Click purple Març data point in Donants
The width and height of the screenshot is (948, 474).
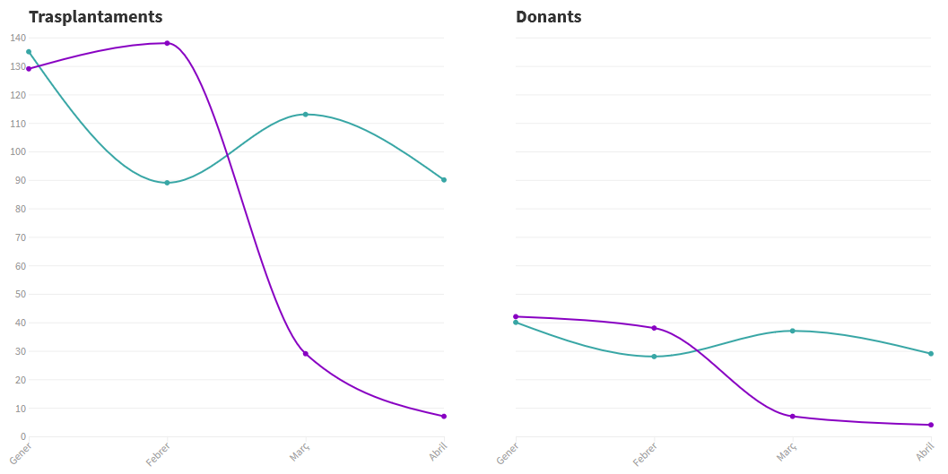[792, 417]
